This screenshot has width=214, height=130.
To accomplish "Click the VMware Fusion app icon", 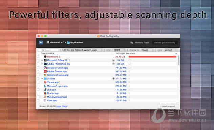I will [x=45, y=68].
